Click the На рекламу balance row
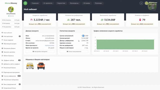160x90 pixels. 11,27
